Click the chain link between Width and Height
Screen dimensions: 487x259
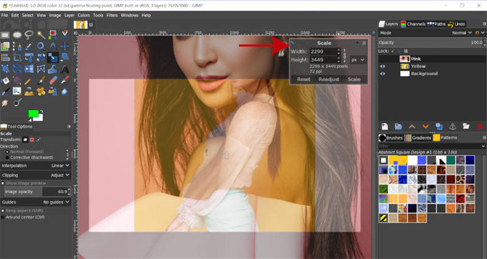(x=345, y=55)
